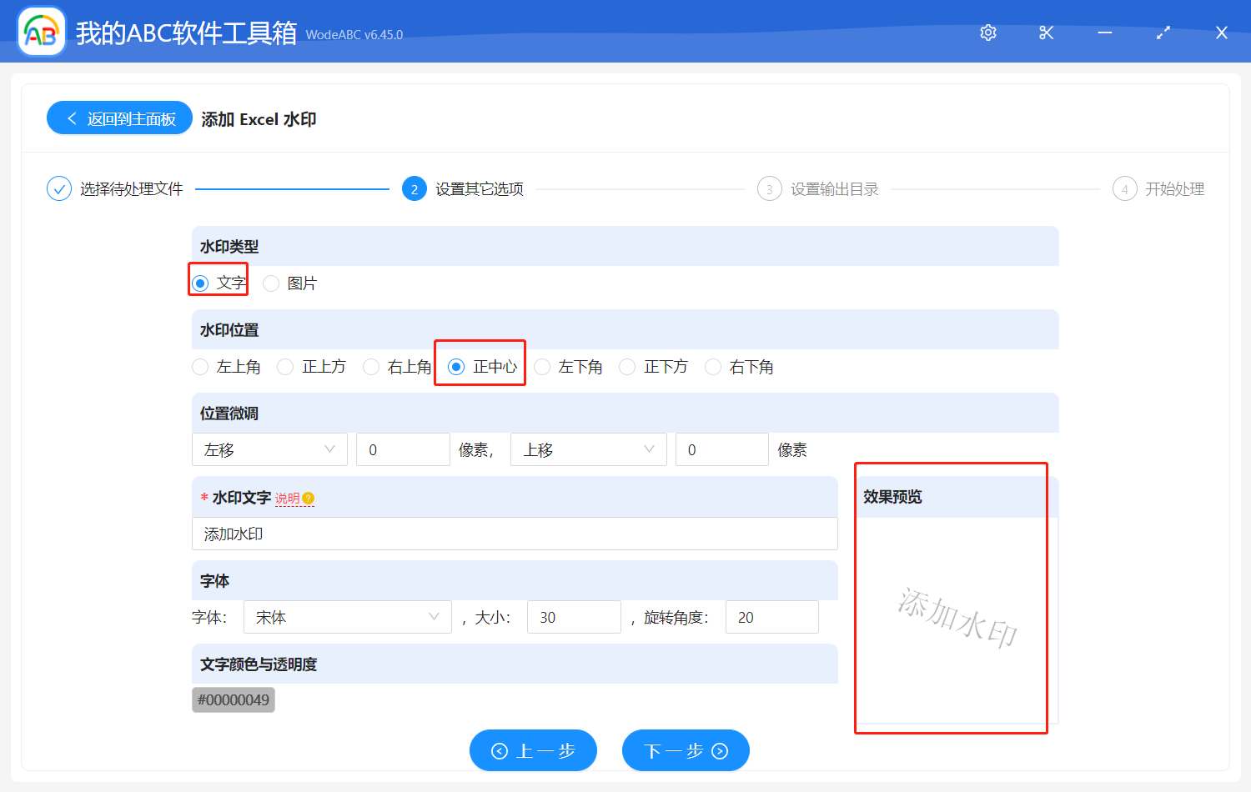
Task: Click step 2 设置其它选项 indicator circle
Action: point(414,188)
